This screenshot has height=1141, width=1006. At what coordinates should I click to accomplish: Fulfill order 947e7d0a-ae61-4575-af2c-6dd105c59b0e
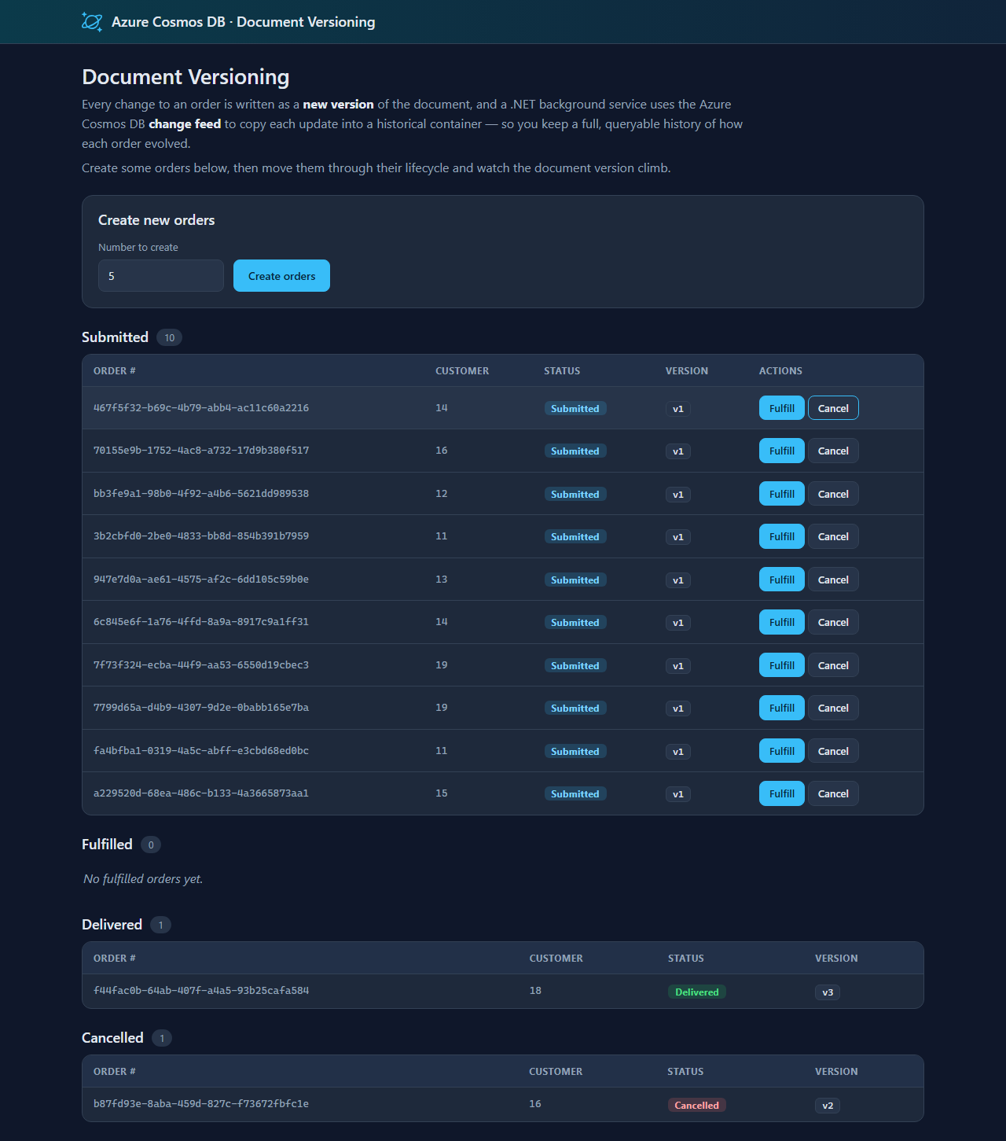[x=782, y=580]
